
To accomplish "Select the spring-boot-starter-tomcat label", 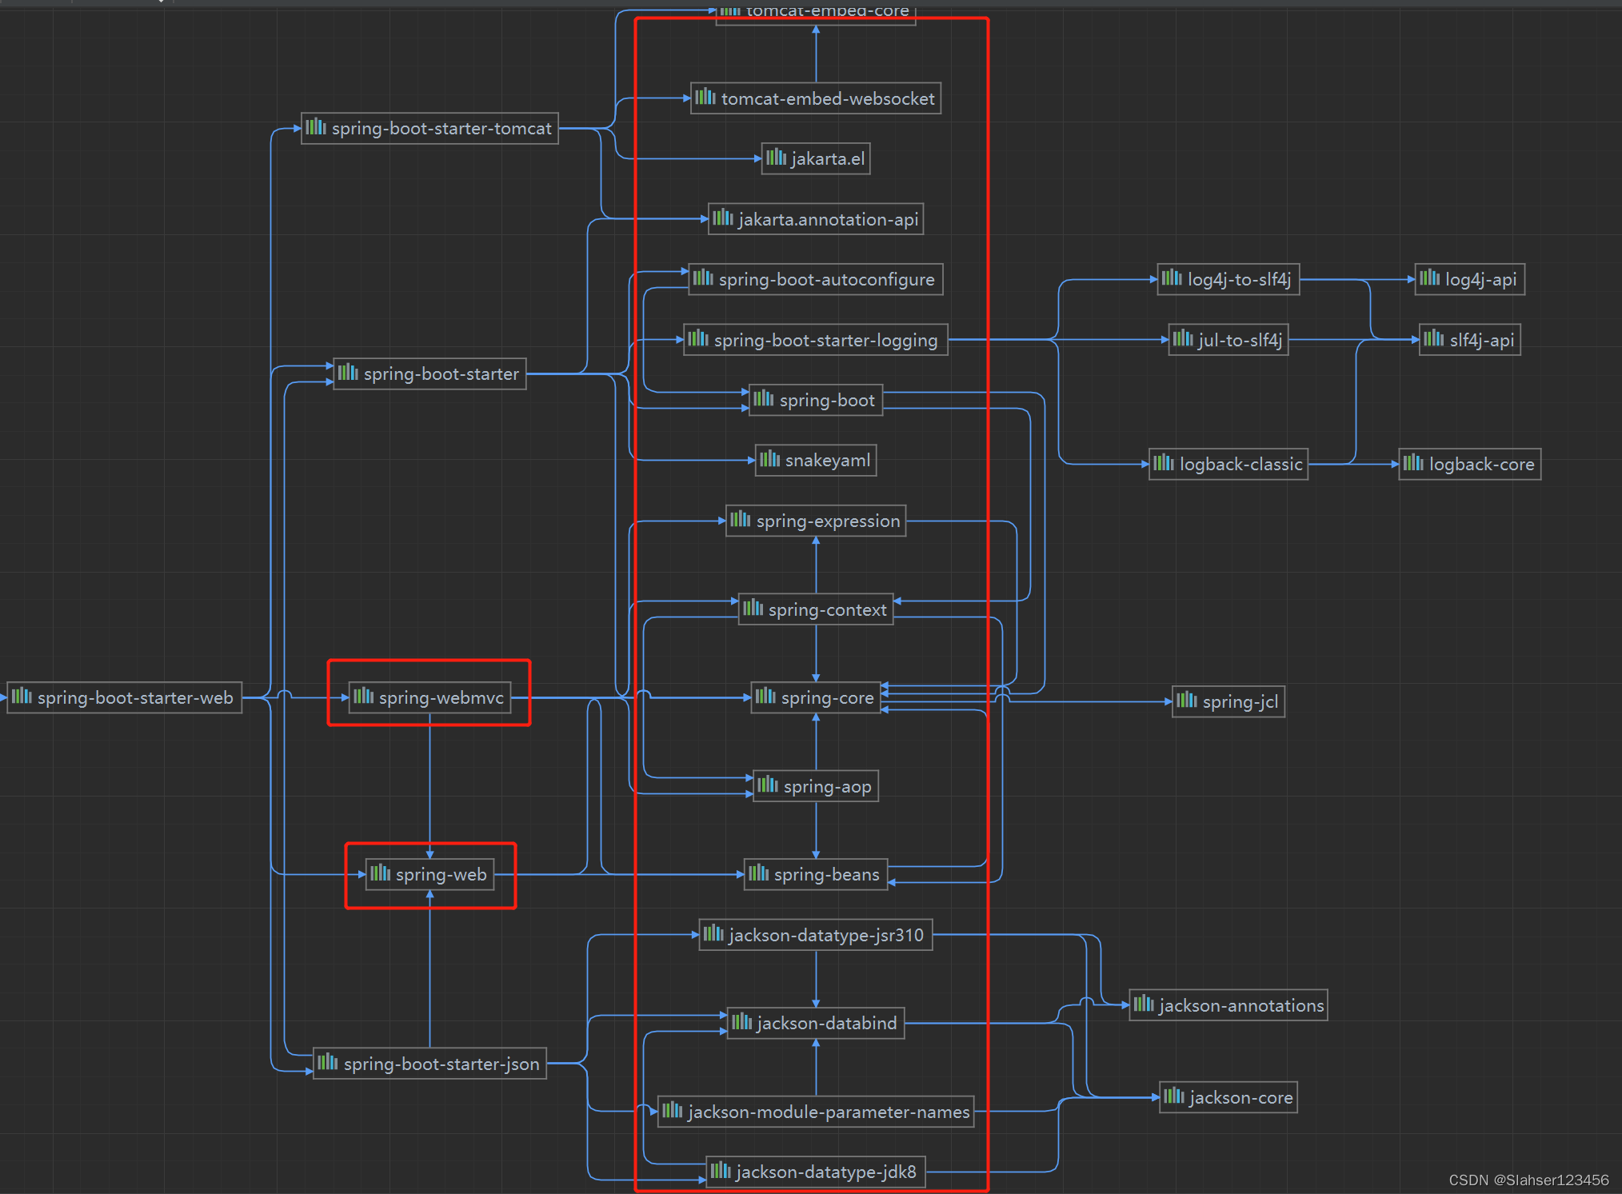I will point(441,129).
